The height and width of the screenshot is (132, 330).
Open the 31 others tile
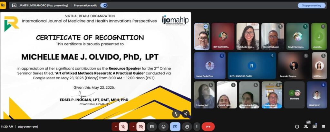click(x=294, y=95)
